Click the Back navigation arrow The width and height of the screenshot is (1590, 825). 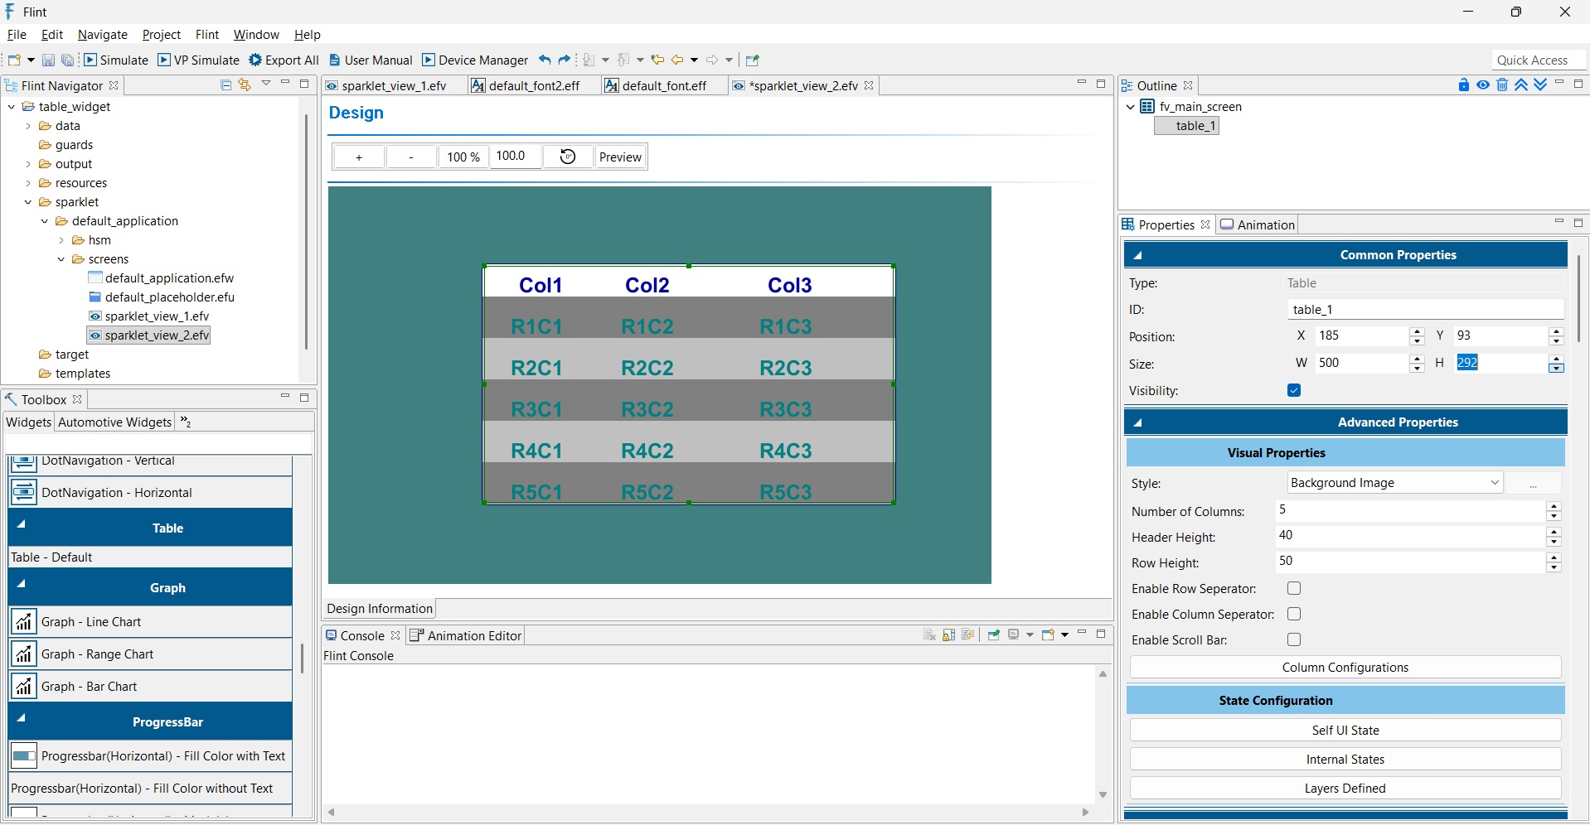coord(678,60)
